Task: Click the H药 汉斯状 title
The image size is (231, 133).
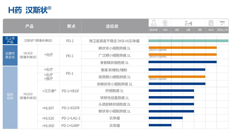Action: [30, 10]
